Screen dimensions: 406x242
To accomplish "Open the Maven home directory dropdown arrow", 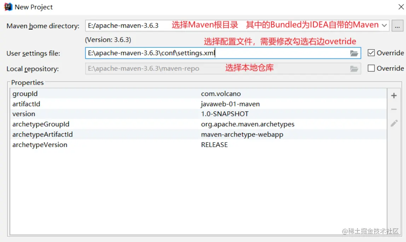I will pyautogui.click(x=384, y=25).
